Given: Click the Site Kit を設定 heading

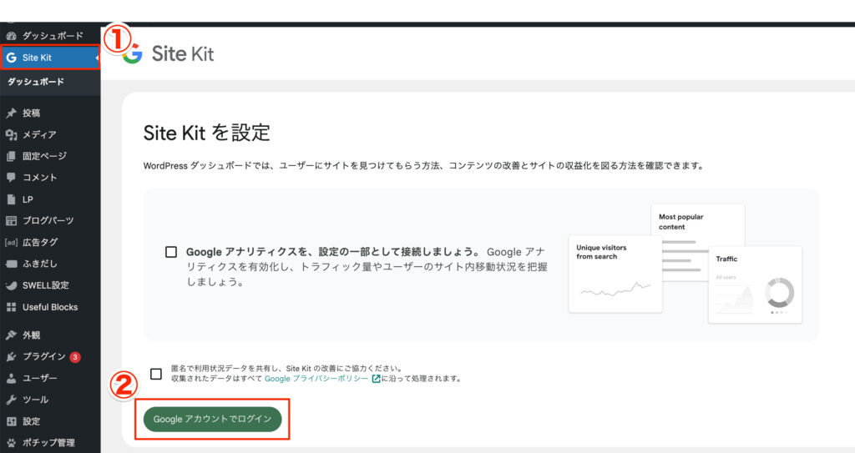Looking at the screenshot, I should coord(207,133).
